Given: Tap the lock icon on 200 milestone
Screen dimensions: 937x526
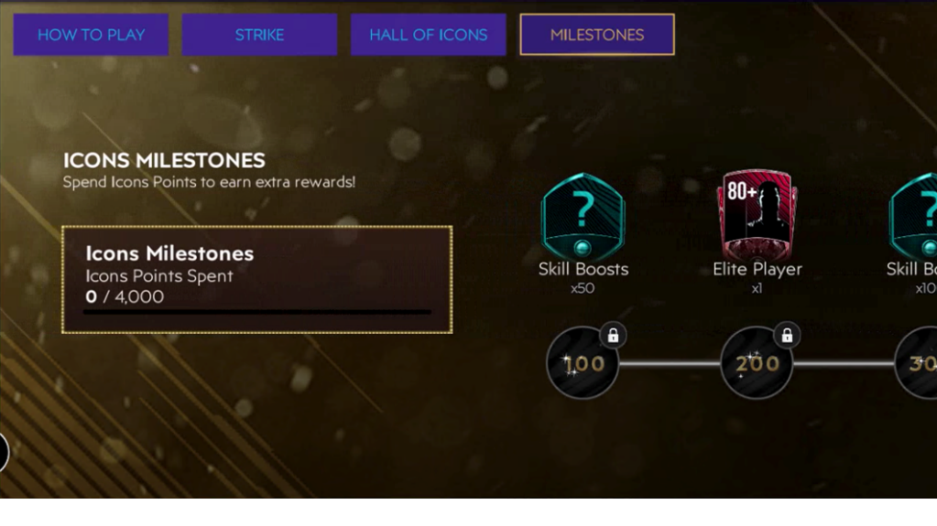Looking at the screenshot, I should point(787,336).
